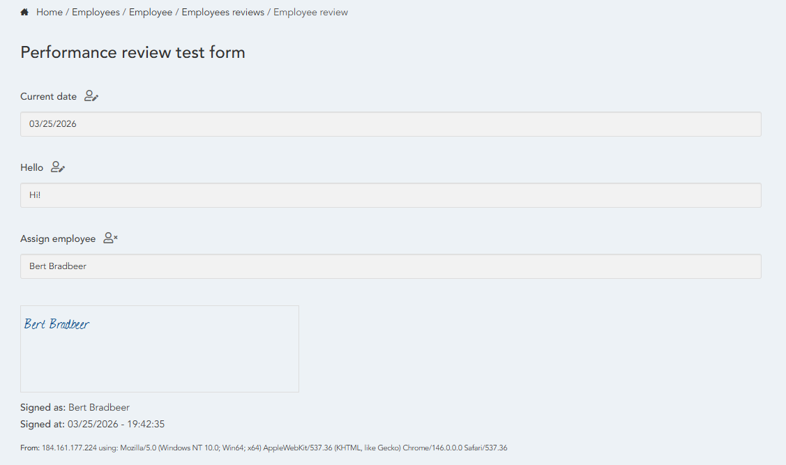The height and width of the screenshot is (465, 786).
Task: Navigate to the Employee breadcrumb link
Action: pyautogui.click(x=151, y=13)
